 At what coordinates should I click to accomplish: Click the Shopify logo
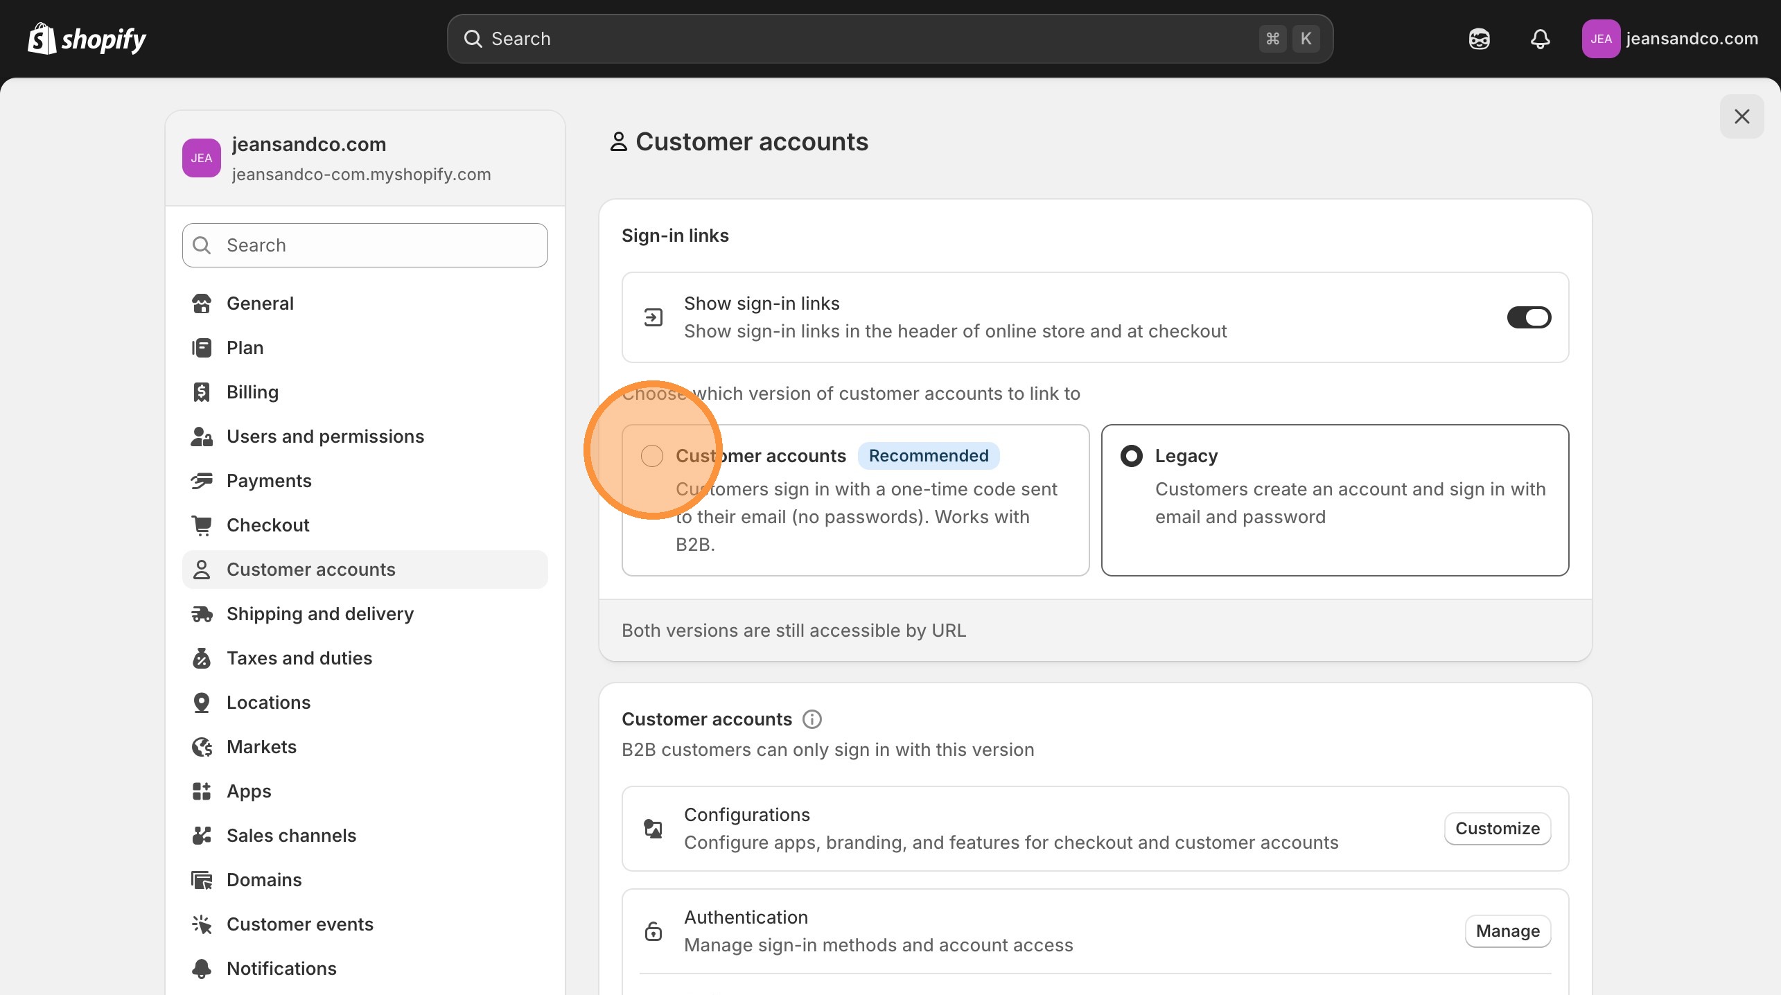(x=86, y=39)
